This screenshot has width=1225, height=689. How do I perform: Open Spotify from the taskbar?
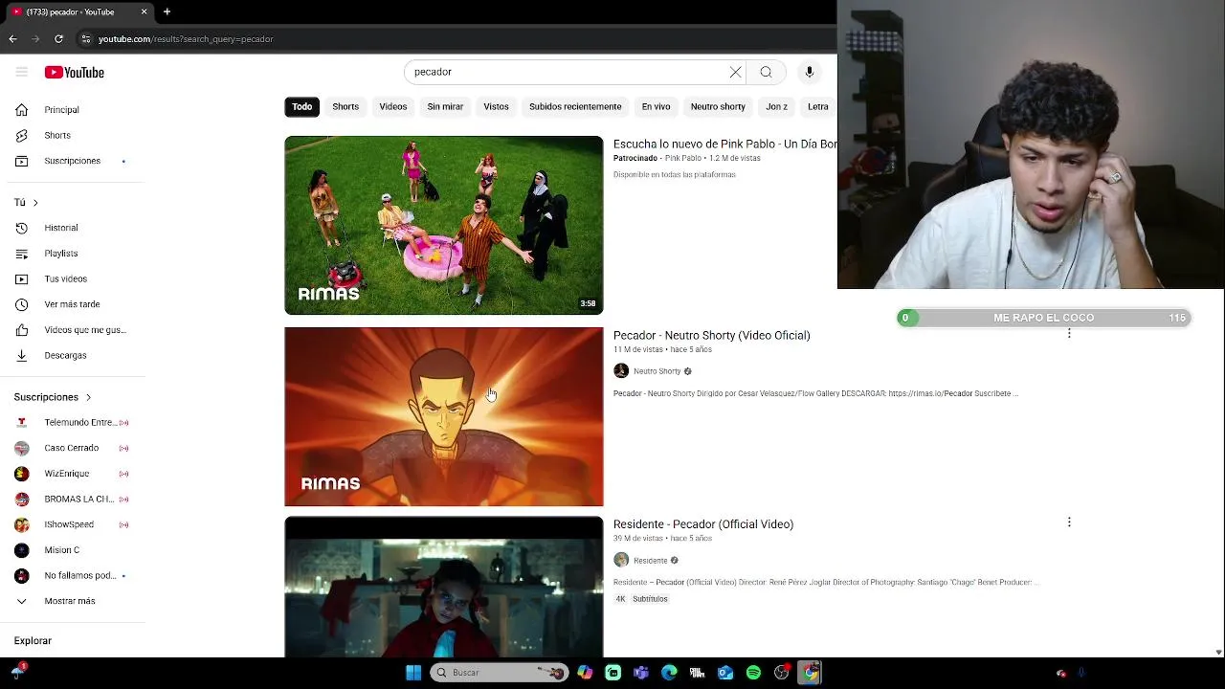point(753,673)
